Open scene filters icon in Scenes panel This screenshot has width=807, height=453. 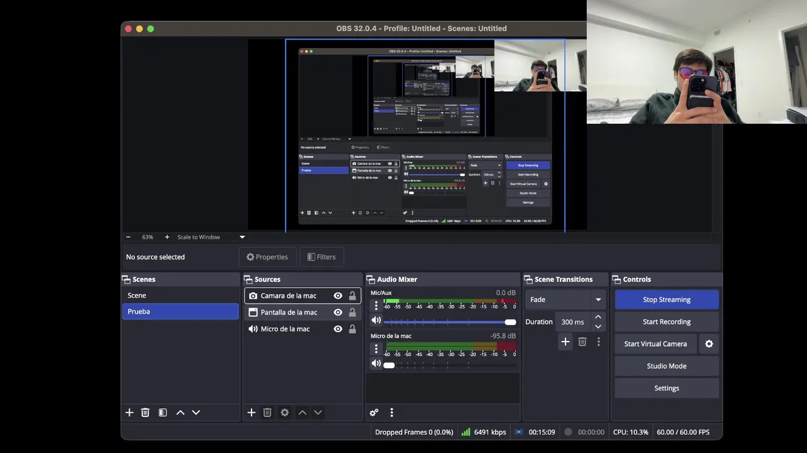tap(163, 413)
